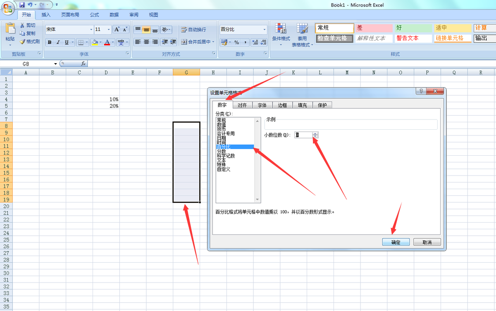Apply the 'Bad' (差) cell style
The height and width of the screenshot is (311, 496).
click(x=374, y=28)
